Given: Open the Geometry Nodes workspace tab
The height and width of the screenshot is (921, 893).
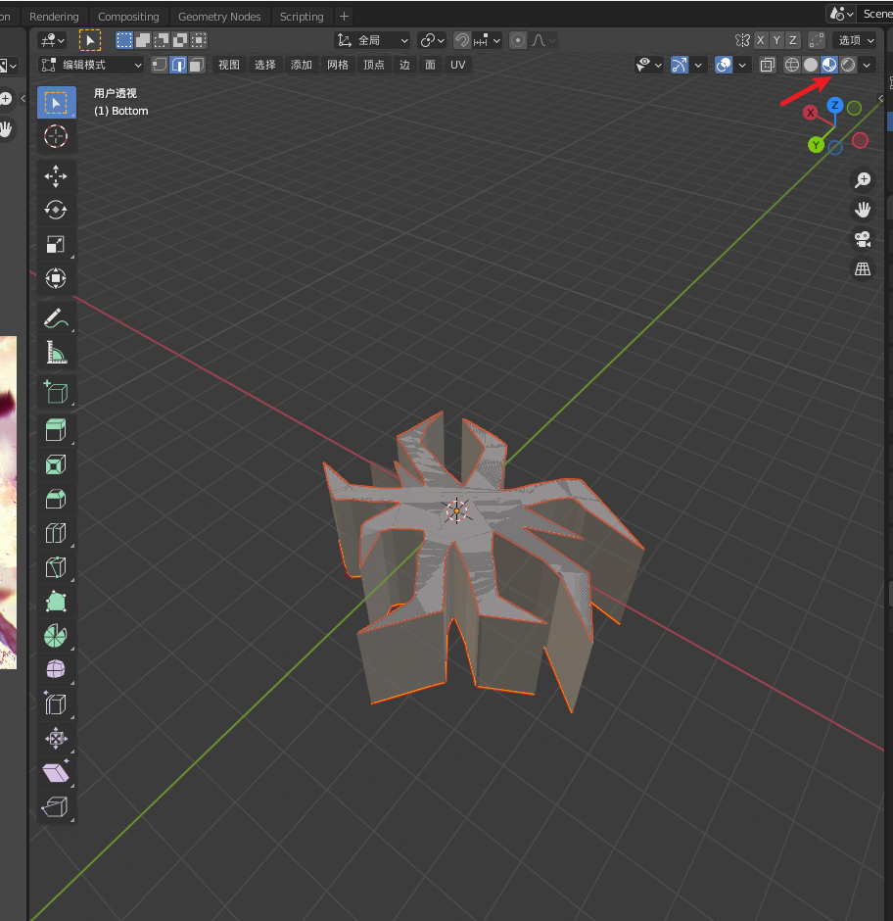Looking at the screenshot, I should coord(219,17).
